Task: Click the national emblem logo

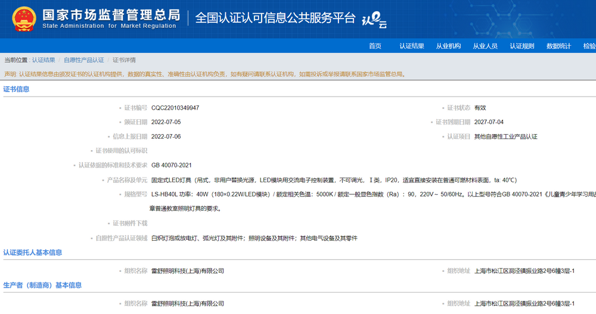Action: (x=24, y=18)
